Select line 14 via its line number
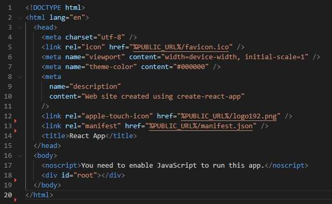This screenshot has width=332, height=204. pos(8,136)
